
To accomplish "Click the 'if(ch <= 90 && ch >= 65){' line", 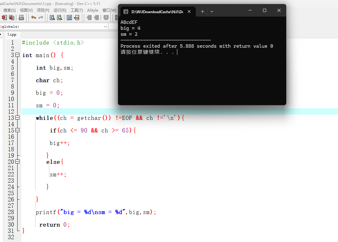I will (x=93, y=131).
